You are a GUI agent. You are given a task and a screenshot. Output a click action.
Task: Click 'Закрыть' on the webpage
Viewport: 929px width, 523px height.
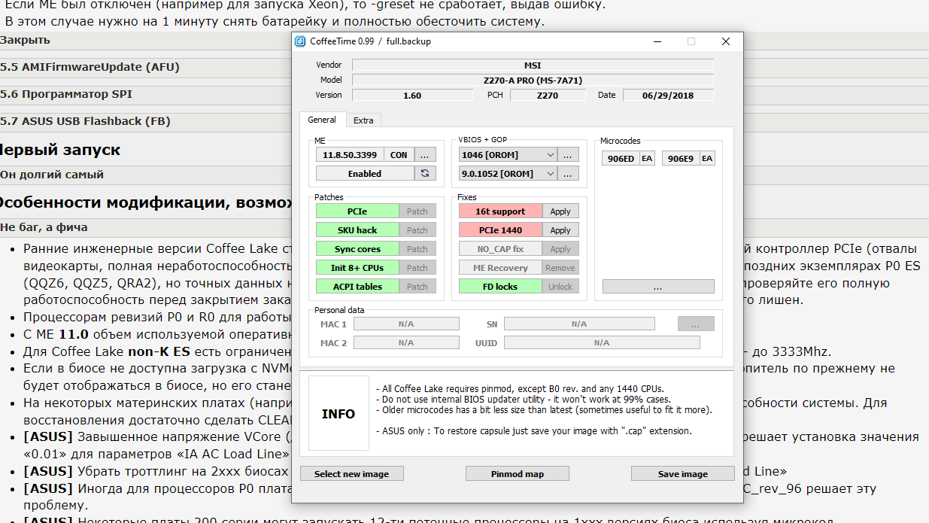tap(26, 40)
